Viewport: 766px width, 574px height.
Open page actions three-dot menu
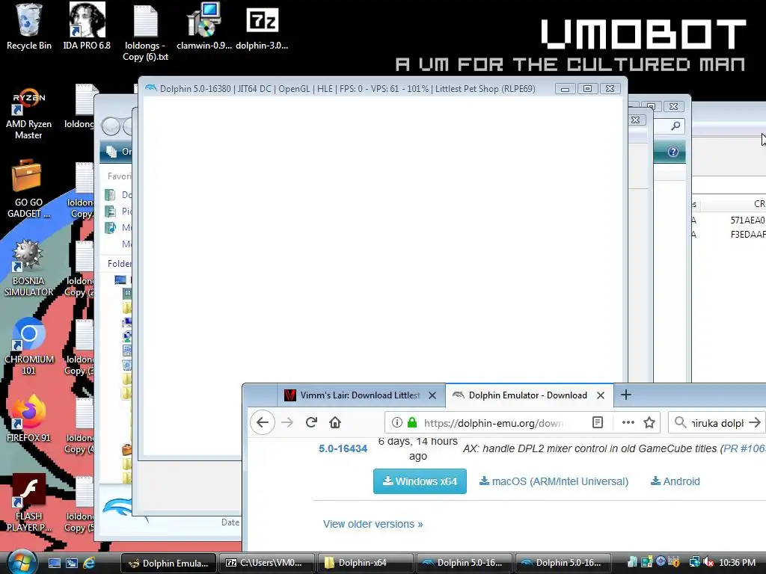(x=628, y=422)
